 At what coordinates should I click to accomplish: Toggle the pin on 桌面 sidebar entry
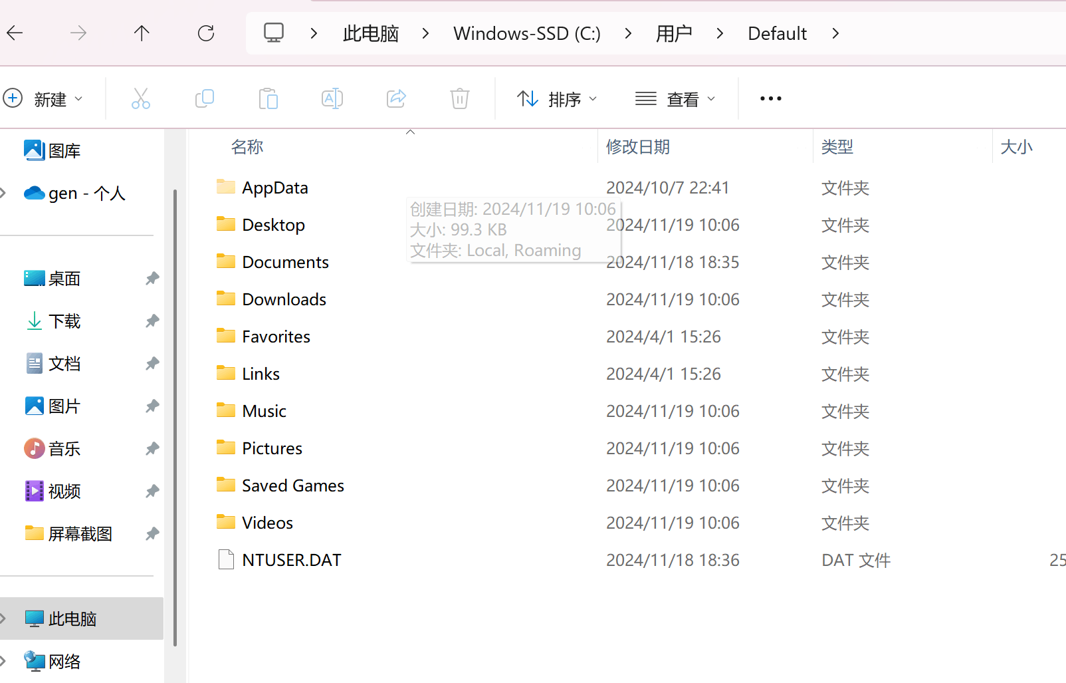pyautogui.click(x=152, y=278)
